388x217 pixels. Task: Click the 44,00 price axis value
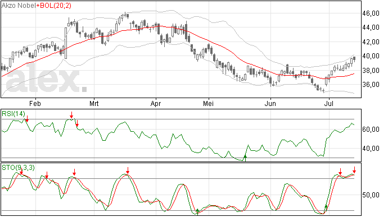pyautogui.click(x=371, y=27)
